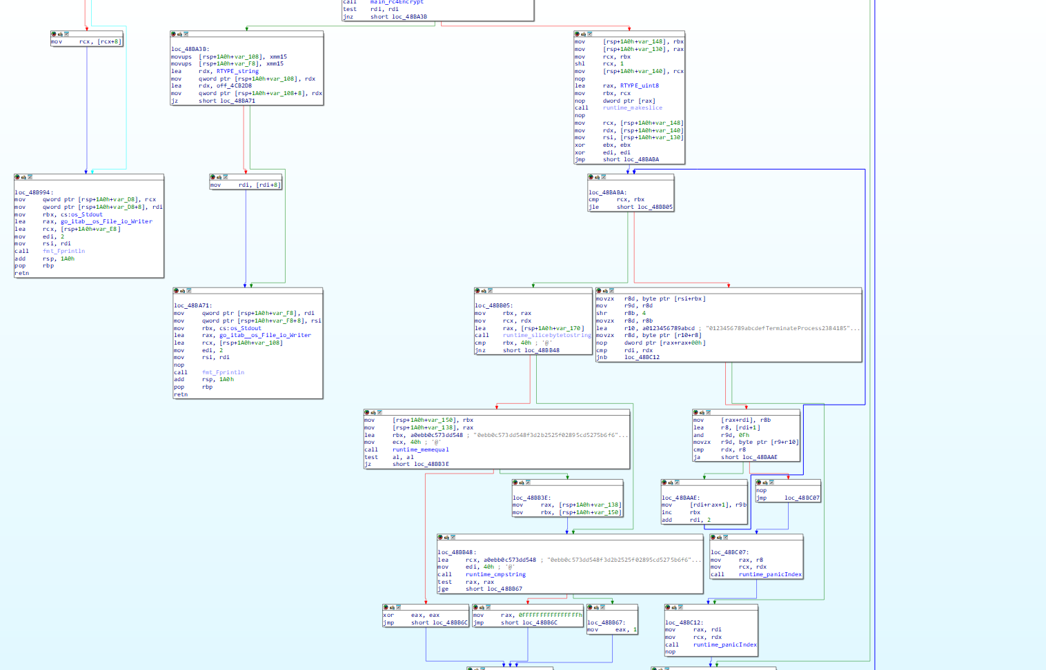Click edit pencil icon on loc_48BA71 block
This screenshot has width=1046, height=670.
pyautogui.click(x=182, y=291)
